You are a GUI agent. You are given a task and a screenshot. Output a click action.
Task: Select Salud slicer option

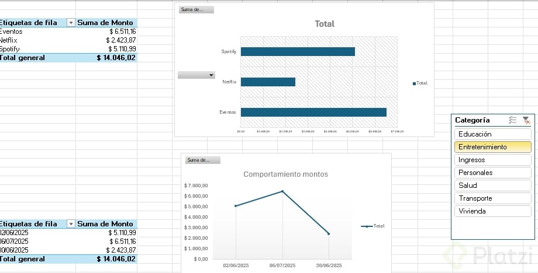pyautogui.click(x=493, y=185)
